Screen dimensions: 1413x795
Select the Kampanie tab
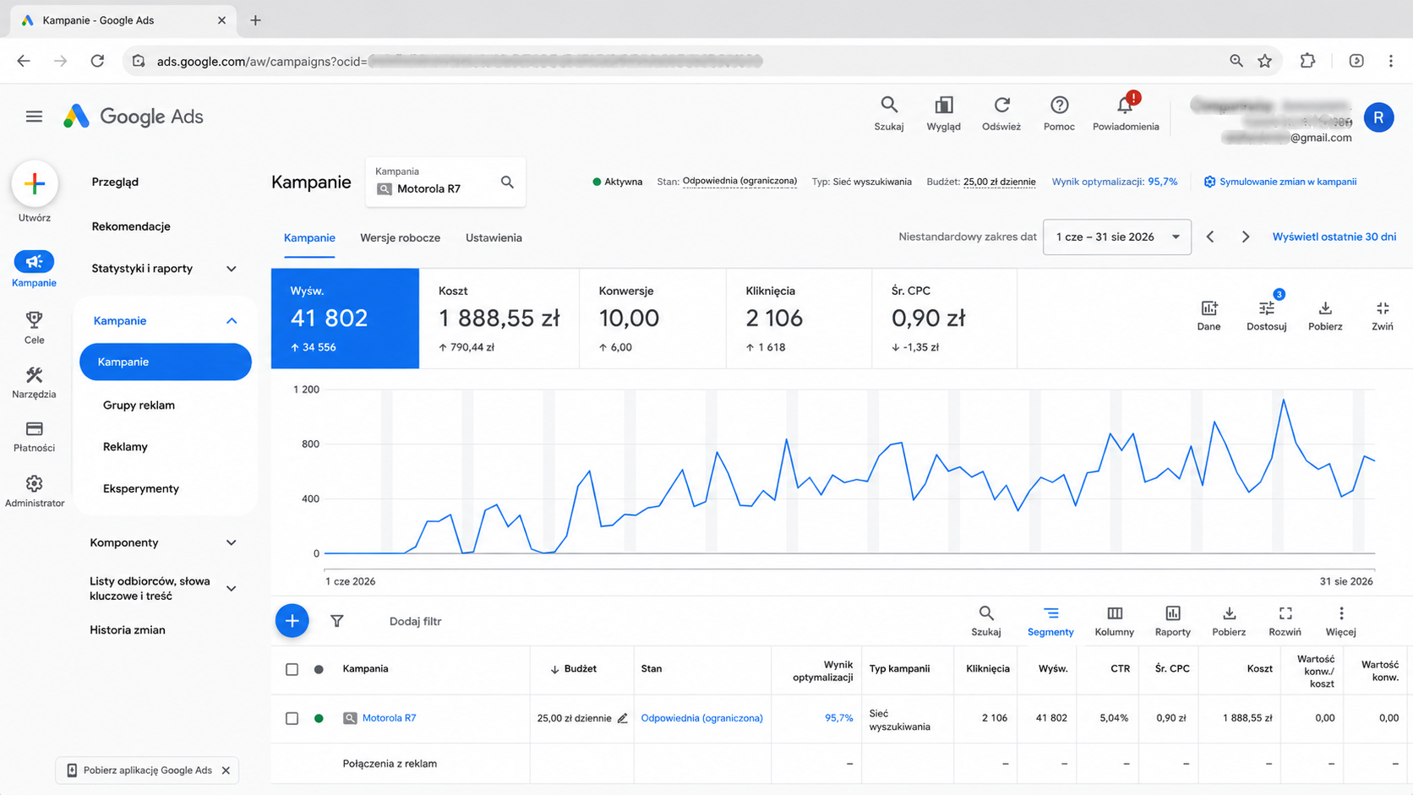[309, 237]
